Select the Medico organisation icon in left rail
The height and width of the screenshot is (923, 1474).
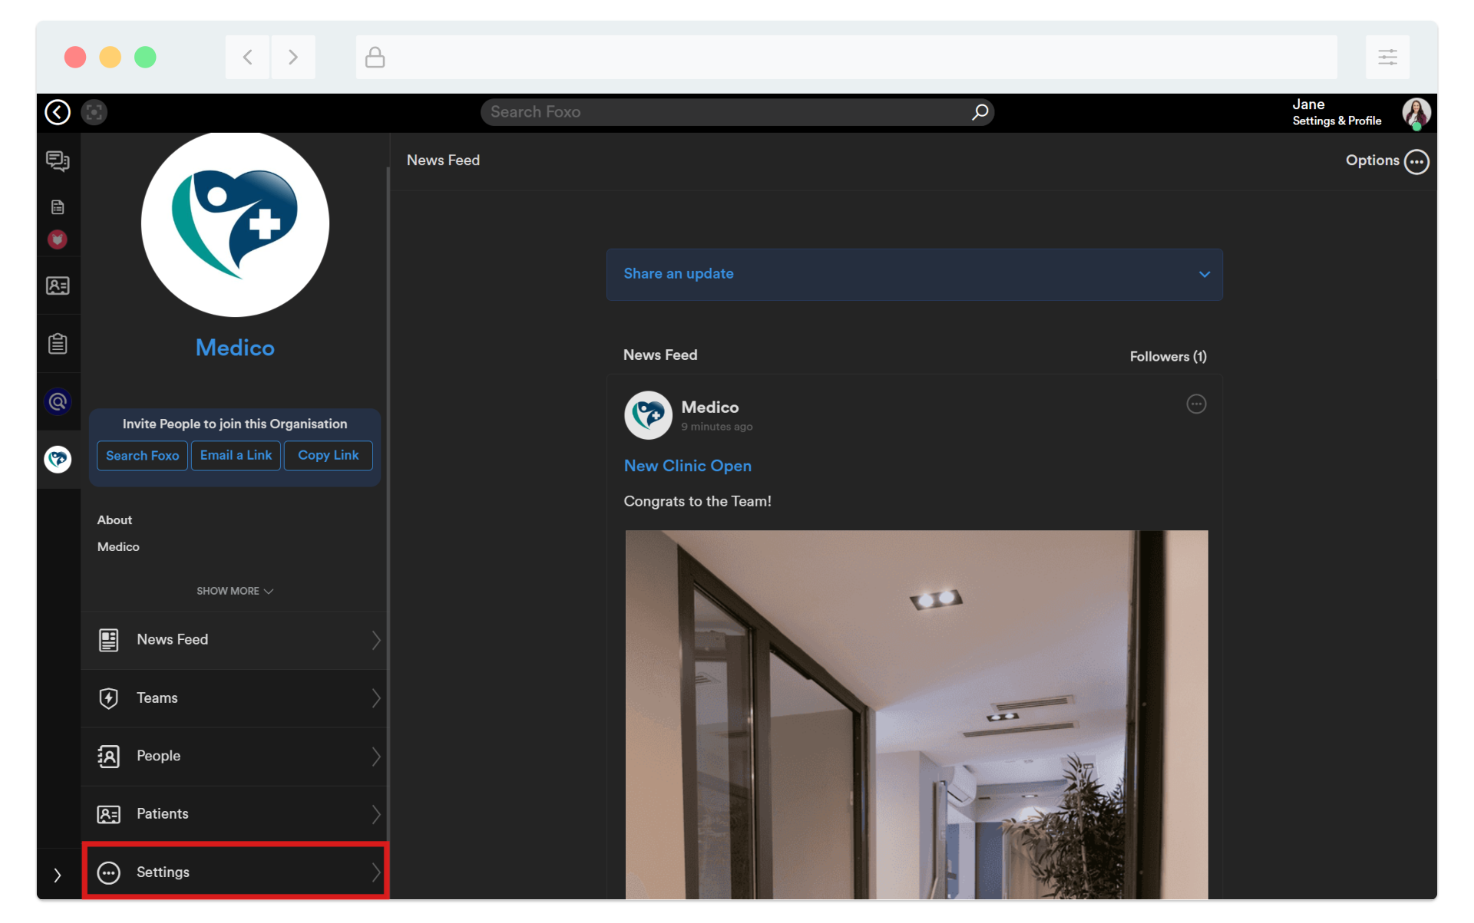[x=58, y=460]
